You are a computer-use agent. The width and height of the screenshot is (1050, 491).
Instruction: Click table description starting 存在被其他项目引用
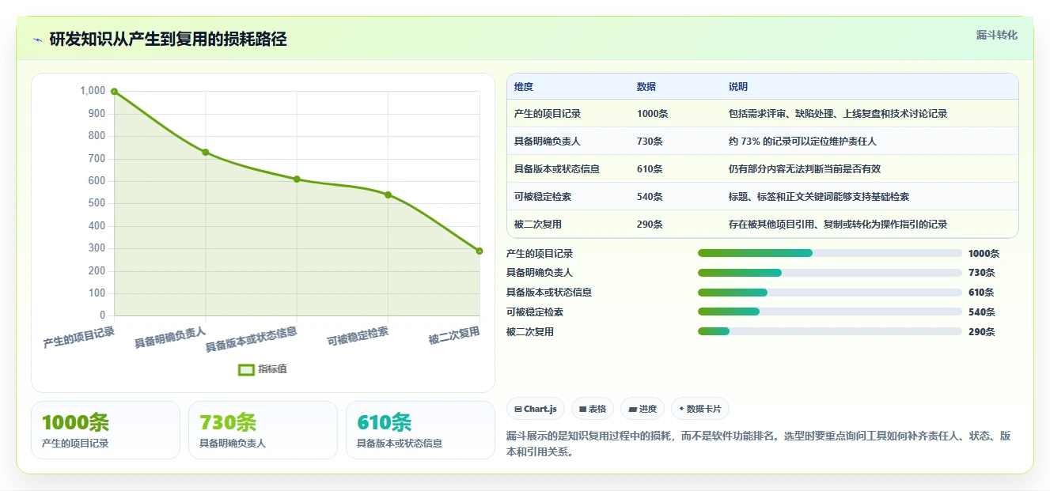pos(838,225)
